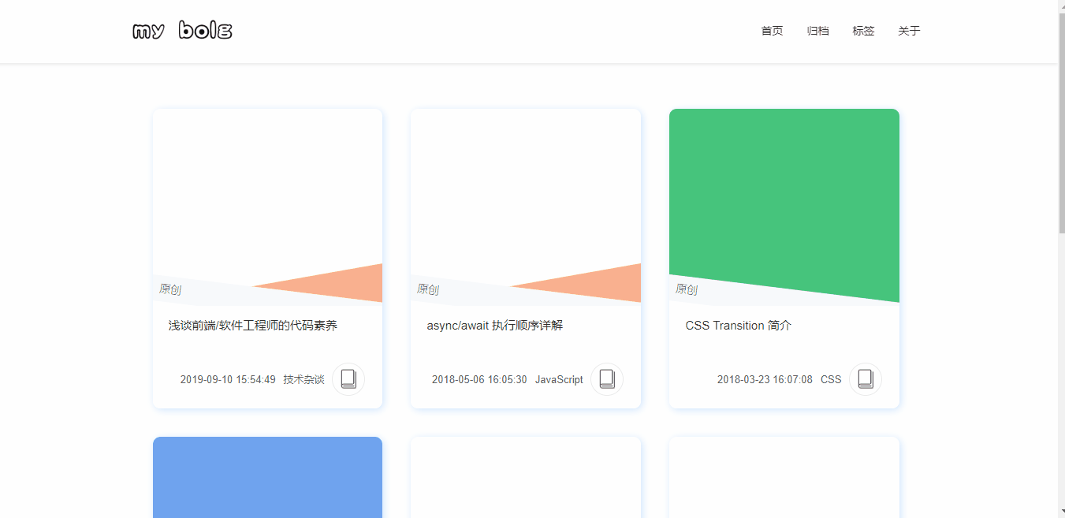Click the blue cover card in second row
The height and width of the screenshot is (518, 1065).
click(267, 477)
